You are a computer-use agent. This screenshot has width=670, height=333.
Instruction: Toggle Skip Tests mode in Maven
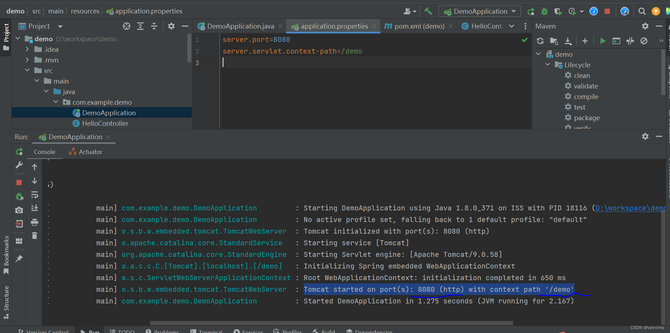coord(644,41)
